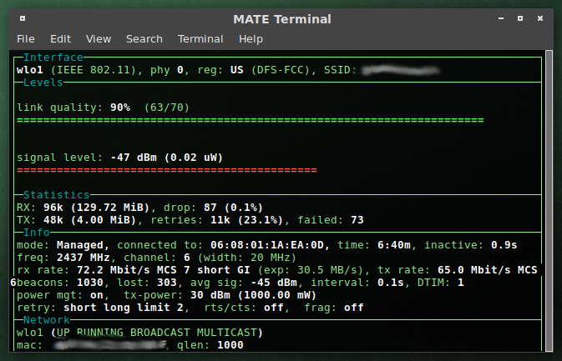Click the blurred SSID value
This screenshot has width=562, height=361.
click(401, 70)
